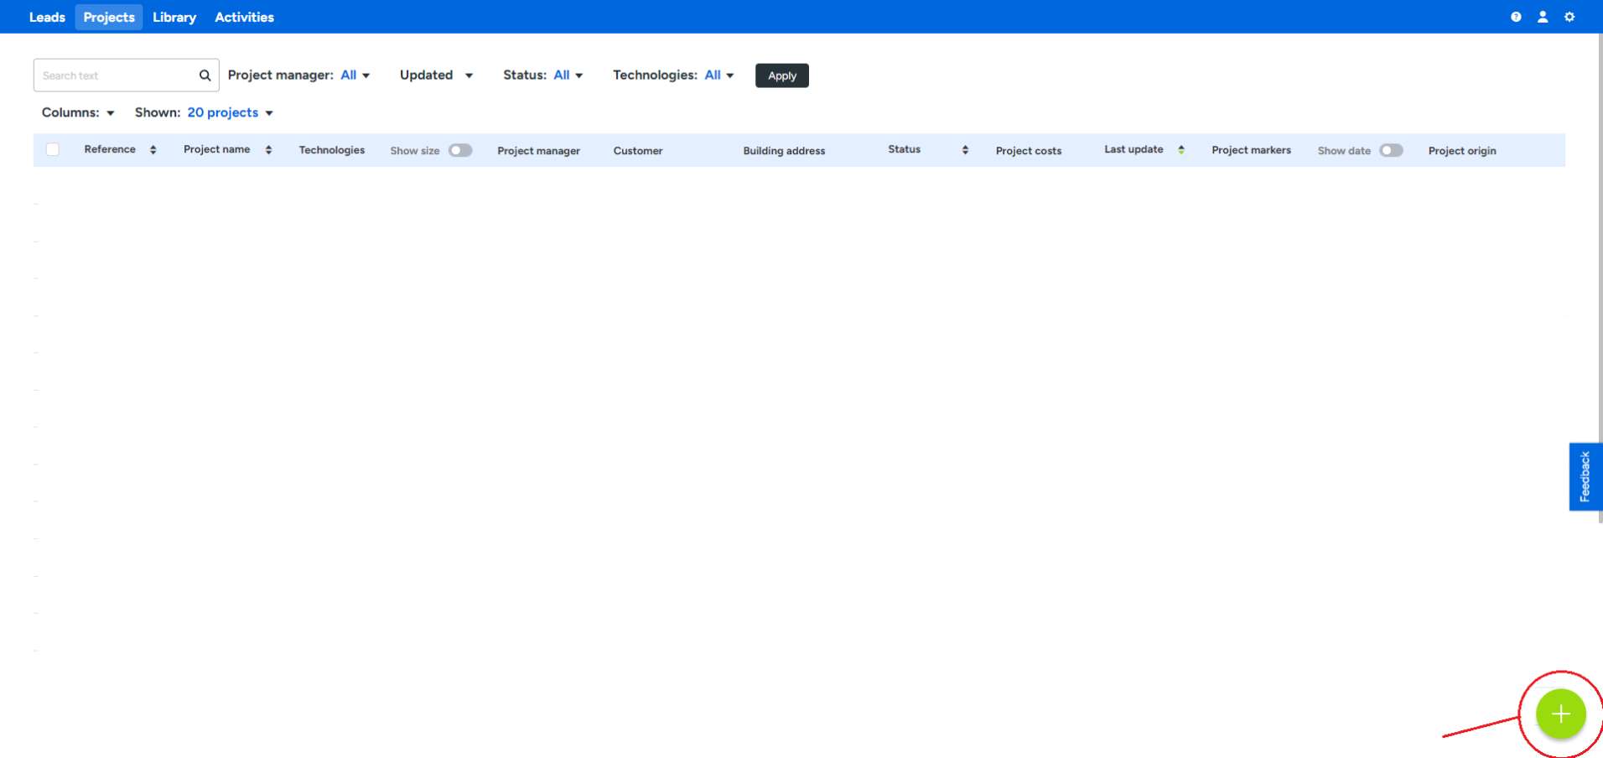Image resolution: width=1603 pixels, height=758 pixels.
Task: Toggle the Show size switch
Action: [460, 151]
